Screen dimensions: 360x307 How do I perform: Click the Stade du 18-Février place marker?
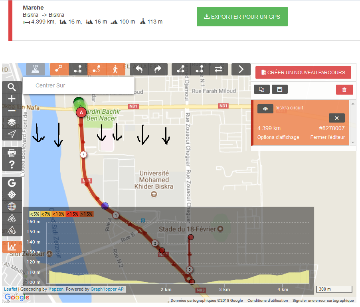(220, 229)
